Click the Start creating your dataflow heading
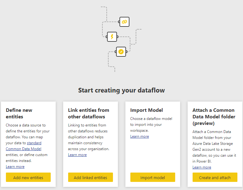 click(x=121, y=90)
